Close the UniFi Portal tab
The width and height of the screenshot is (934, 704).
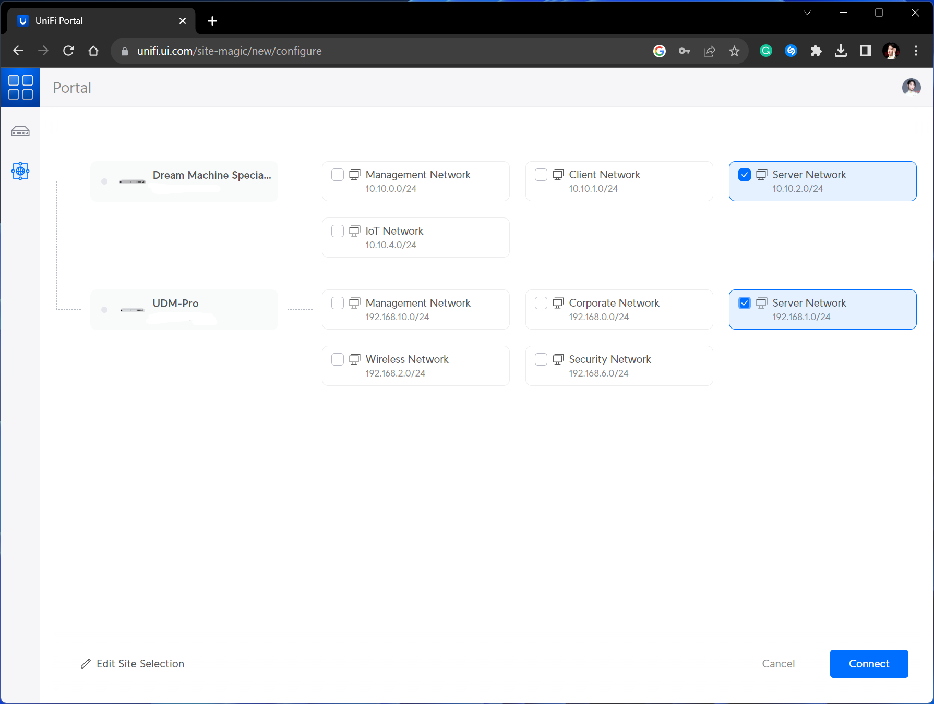[x=183, y=21]
